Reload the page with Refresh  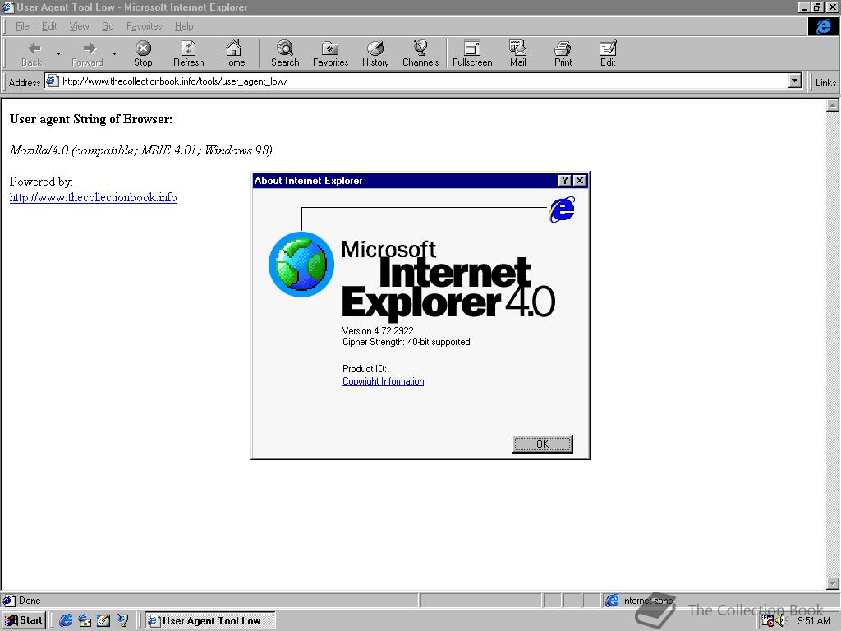[x=188, y=54]
